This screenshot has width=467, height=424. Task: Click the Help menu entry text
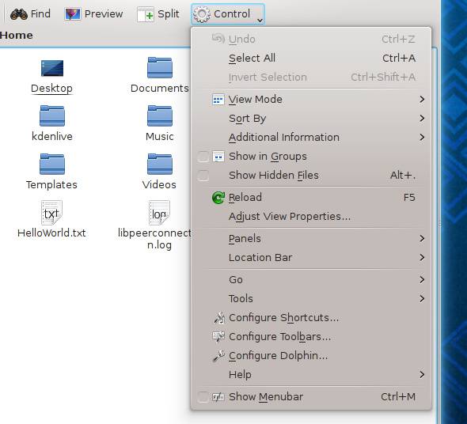[240, 375]
